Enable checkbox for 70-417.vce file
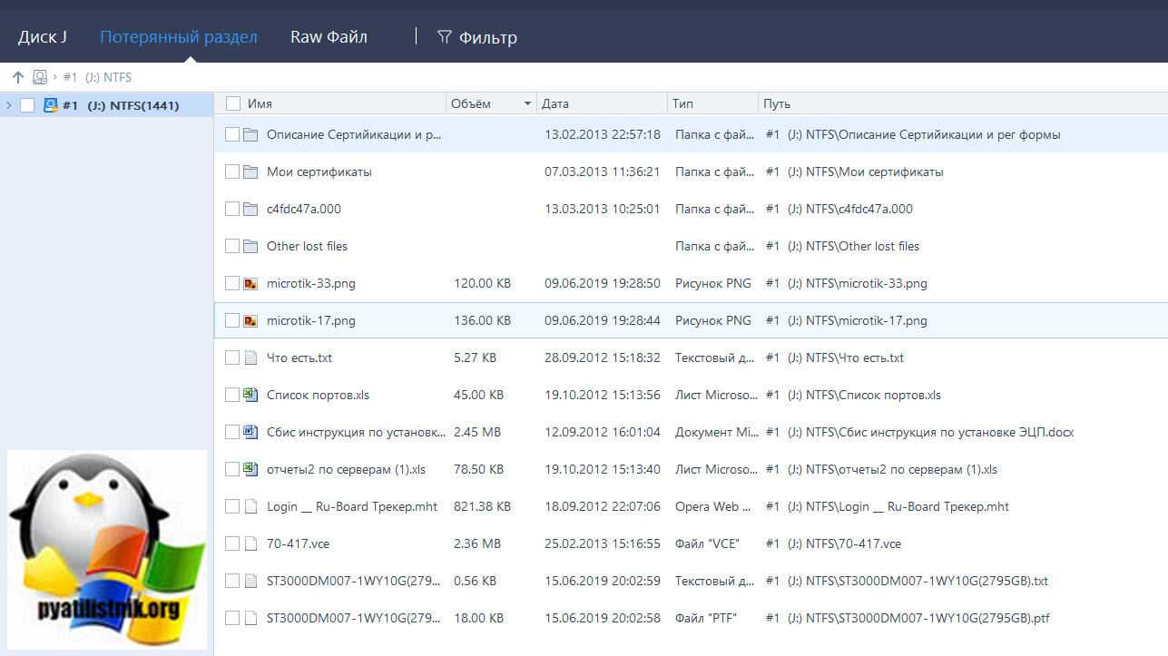The image size is (1168, 656). point(232,543)
